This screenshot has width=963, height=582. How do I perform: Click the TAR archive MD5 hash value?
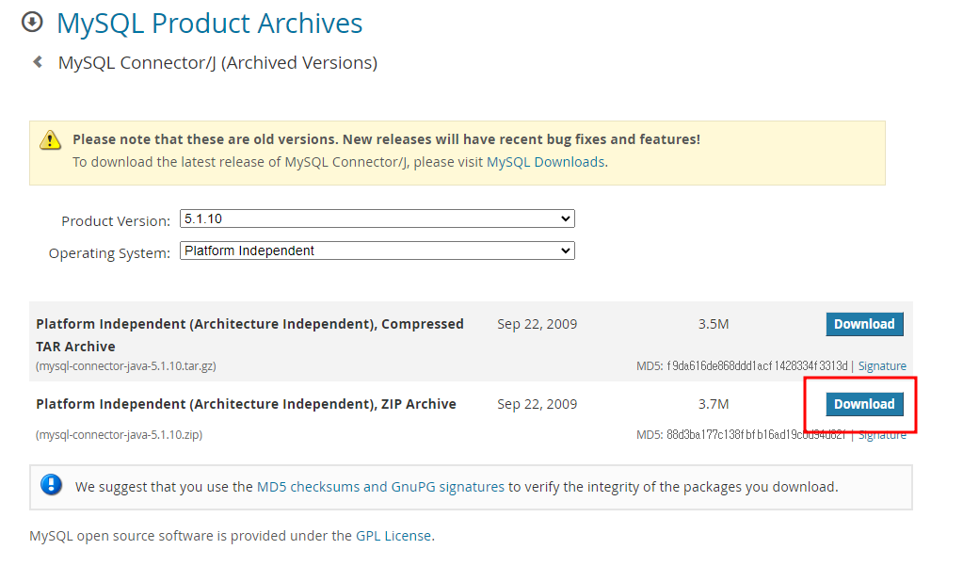[x=757, y=365]
